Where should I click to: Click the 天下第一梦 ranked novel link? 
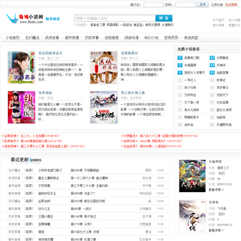click(191, 102)
